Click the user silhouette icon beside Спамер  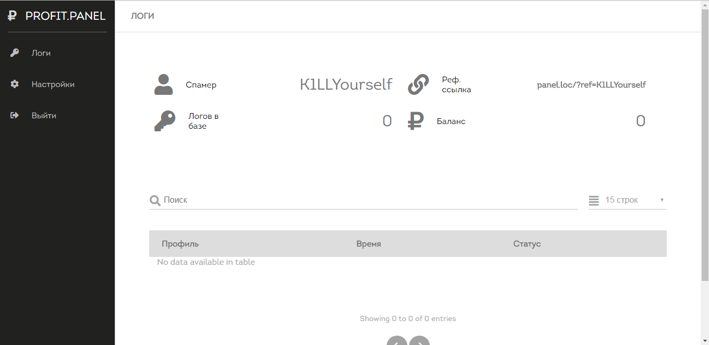click(163, 84)
